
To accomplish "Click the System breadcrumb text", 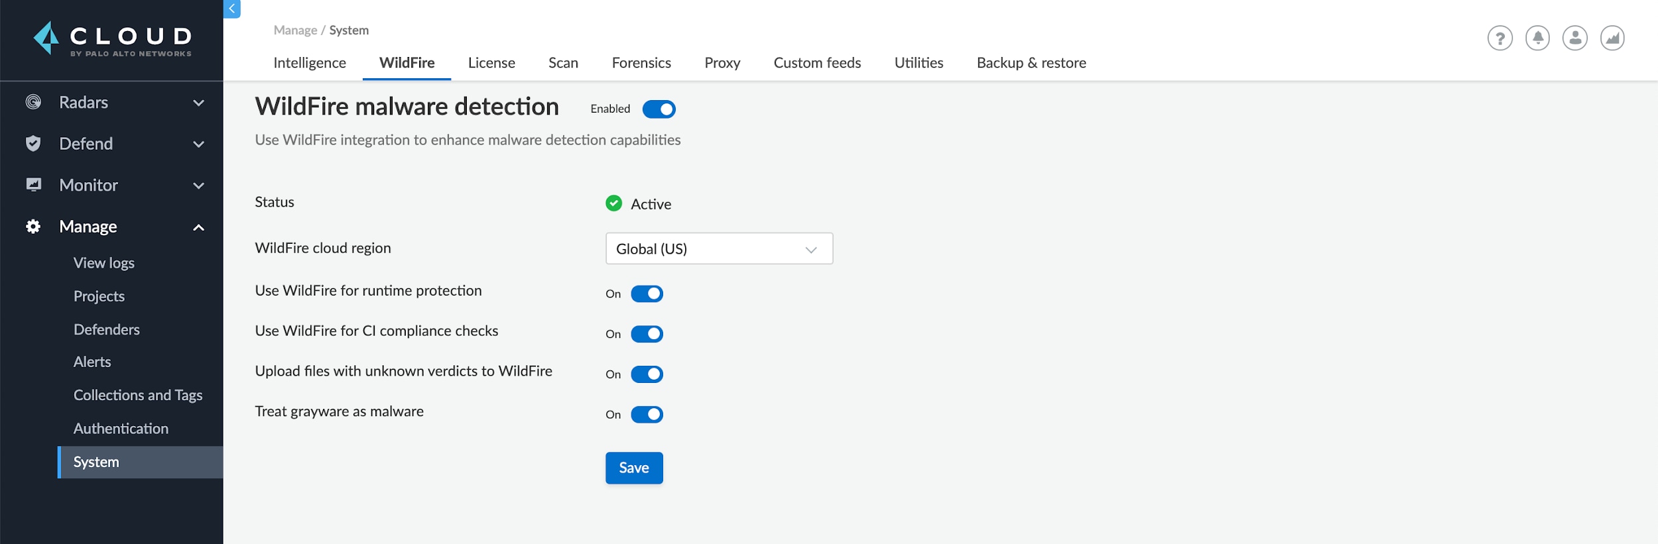I will pos(349,30).
